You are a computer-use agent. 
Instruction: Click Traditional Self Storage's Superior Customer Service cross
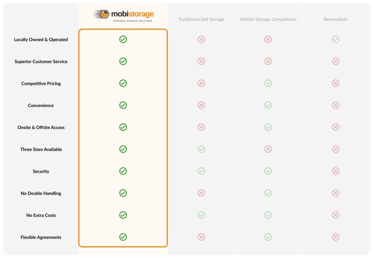pyautogui.click(x=201, y=61)
